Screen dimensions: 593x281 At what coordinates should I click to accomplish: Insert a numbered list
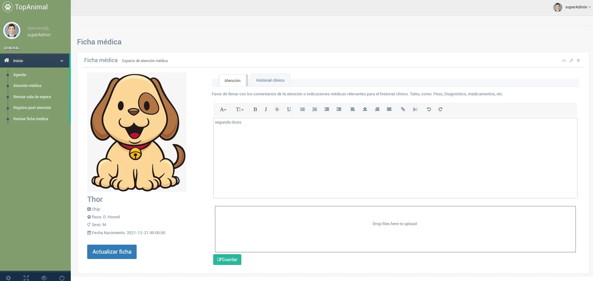coord(315,109)
